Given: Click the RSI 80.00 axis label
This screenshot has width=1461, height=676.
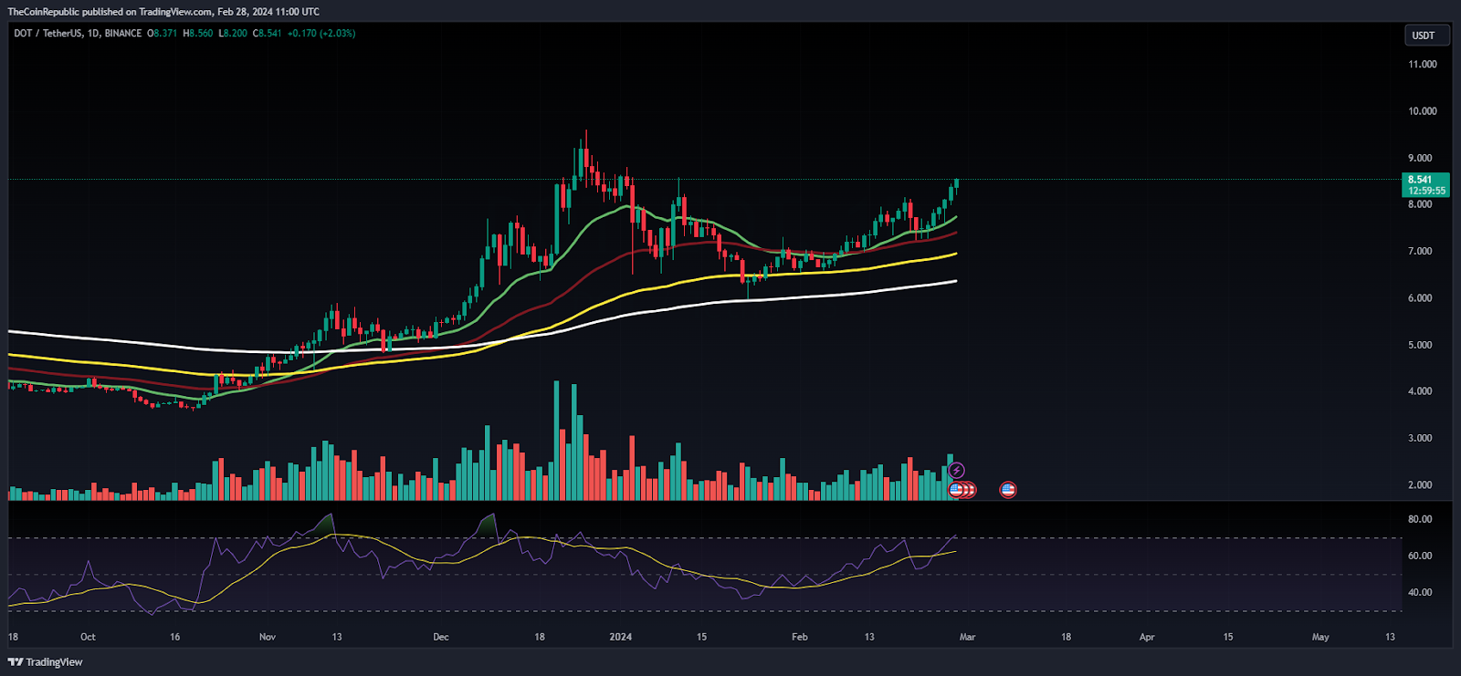Looking at the screenshot, I should pyautogui.click(x=1420, y=519).
